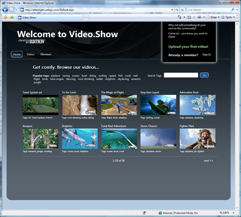Click the 'airplane' popular tag
This screenshot has height=217, width=241.
56,76
